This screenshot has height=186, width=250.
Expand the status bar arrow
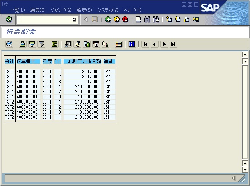point(234,178)
